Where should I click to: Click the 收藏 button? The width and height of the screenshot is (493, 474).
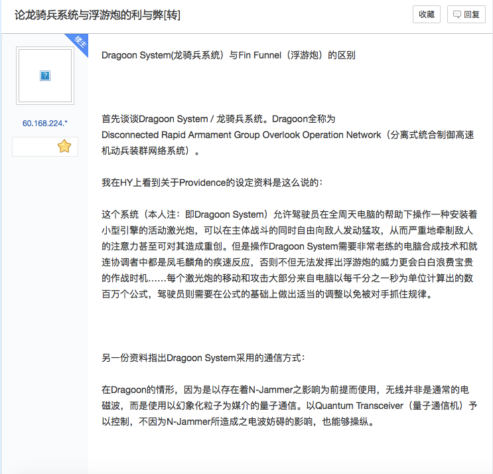[x=427, y=15]
